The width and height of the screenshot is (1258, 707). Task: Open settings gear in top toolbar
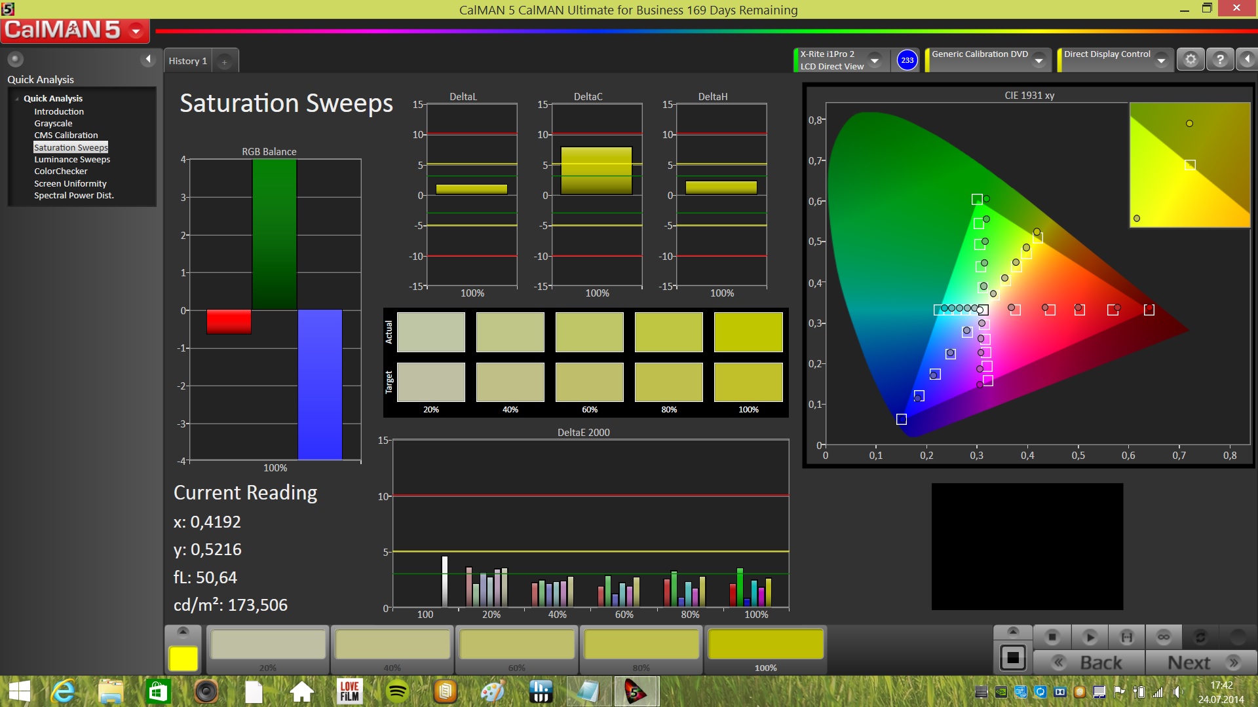(x=1191, y=60)
